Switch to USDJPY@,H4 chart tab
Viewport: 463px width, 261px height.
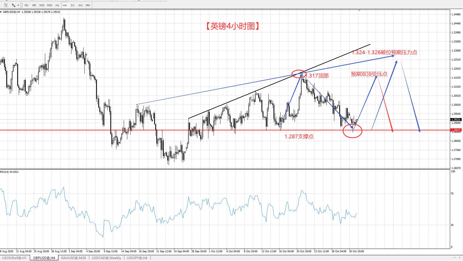pos(137,258)
